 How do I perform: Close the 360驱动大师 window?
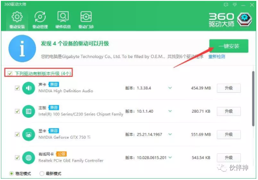(x=252, y=5)
